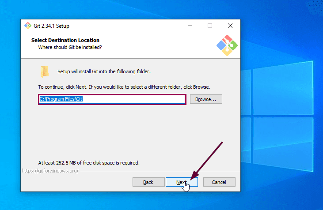Screen dimensions: 323x210
Task: Close the Git 2.34.1 Setup window
Action: (230, 26)
